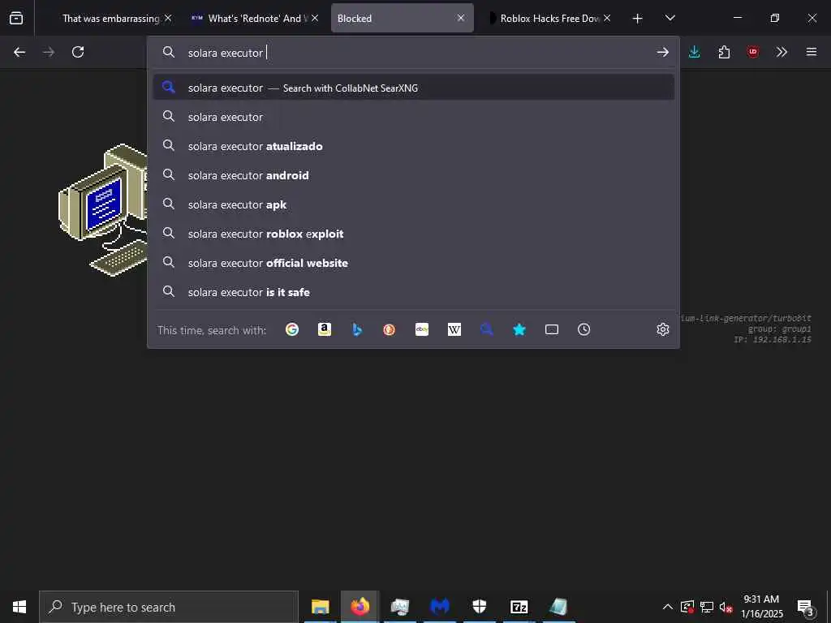Choose 'solara executor official website' suggestion
The height and width of the screenshot is (623, 831).
(413, 263)
